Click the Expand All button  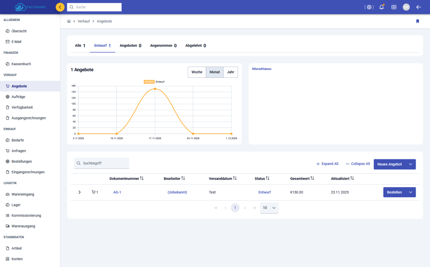coord(327,164)
